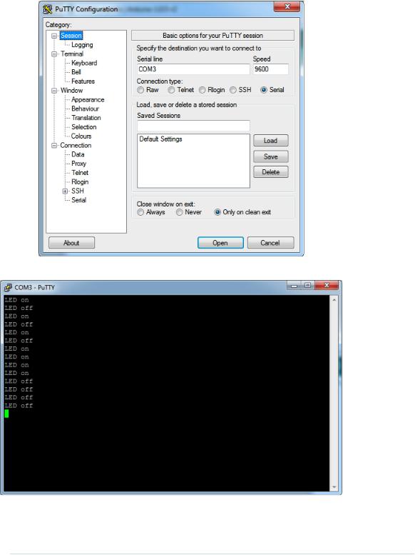Click the Cancel button
This screenshot has height=555, width=415.
point(270,243)
